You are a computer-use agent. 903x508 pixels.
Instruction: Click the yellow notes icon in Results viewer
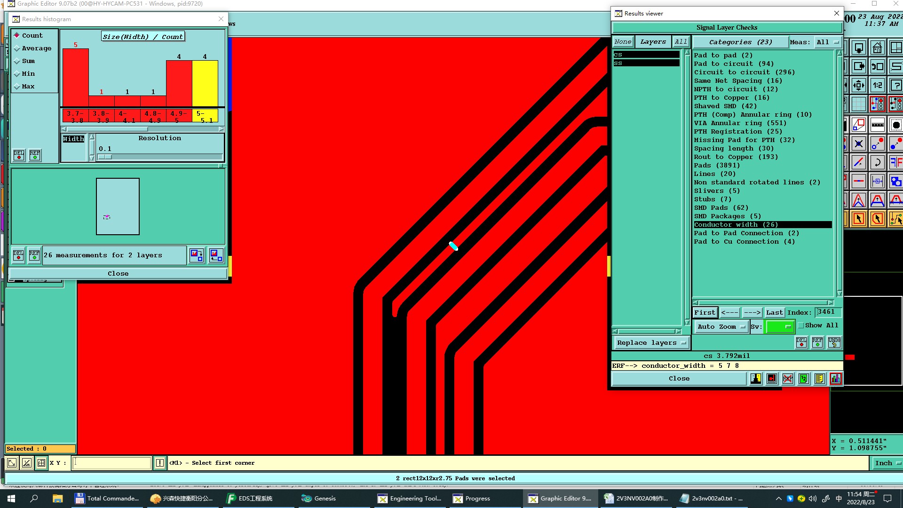819,379
